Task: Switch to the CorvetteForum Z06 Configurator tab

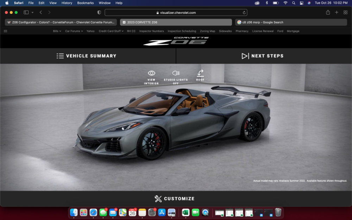Action: click(x=61, y=22)
